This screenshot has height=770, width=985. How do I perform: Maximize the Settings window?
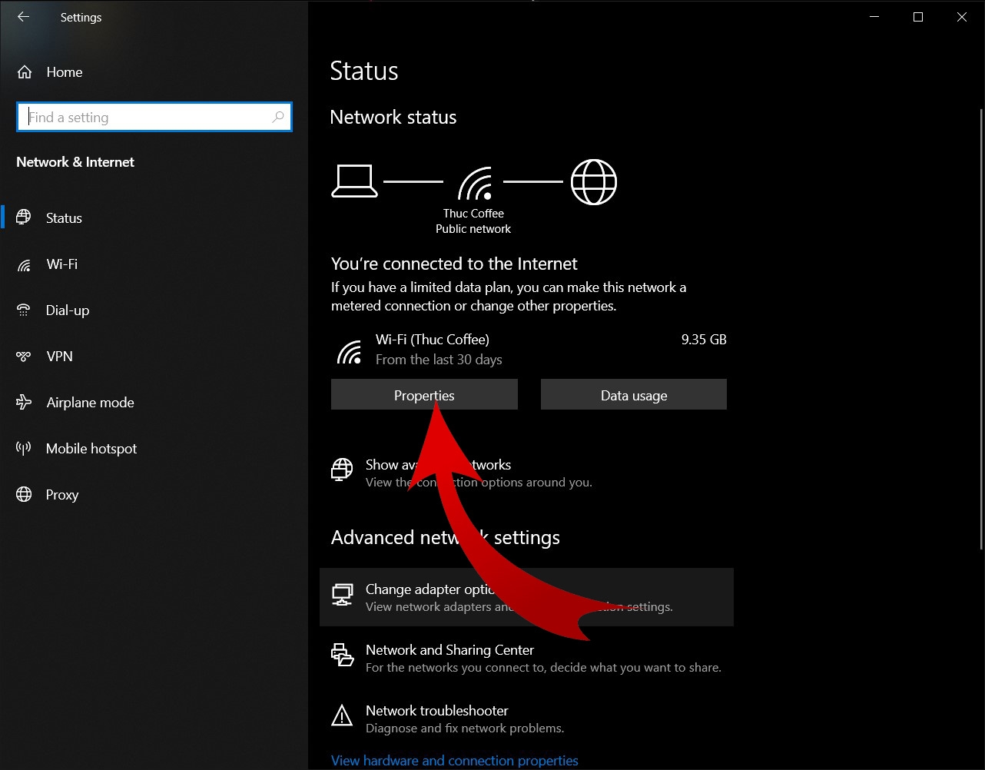tap(918, 17)
